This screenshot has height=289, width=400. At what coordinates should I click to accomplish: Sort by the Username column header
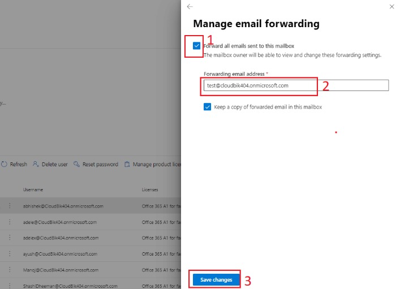[33, 190]
